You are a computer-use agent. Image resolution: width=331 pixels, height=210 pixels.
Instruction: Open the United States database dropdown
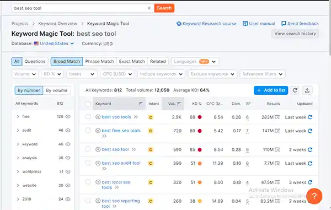tap(54, 44)
